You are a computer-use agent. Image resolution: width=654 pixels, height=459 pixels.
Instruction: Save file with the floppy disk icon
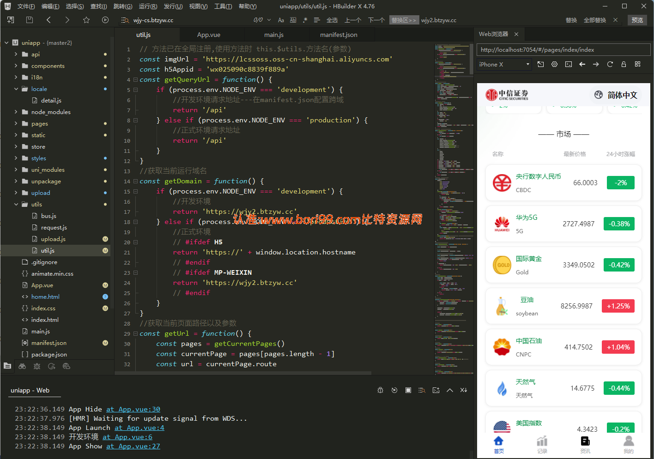[x=30, y=20]
